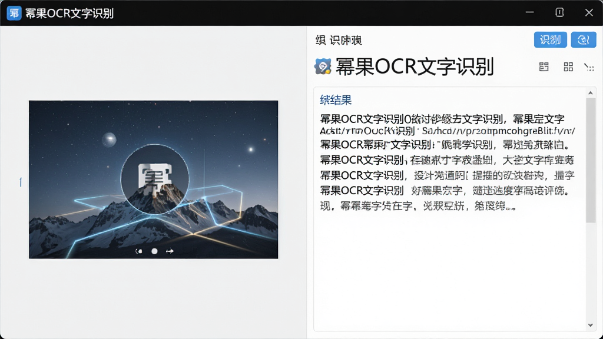Image resolution: width=603 pixels, height=339 pixels.
Task: Click the gear logo beside 幂果OCR heading
Action: 323,67
